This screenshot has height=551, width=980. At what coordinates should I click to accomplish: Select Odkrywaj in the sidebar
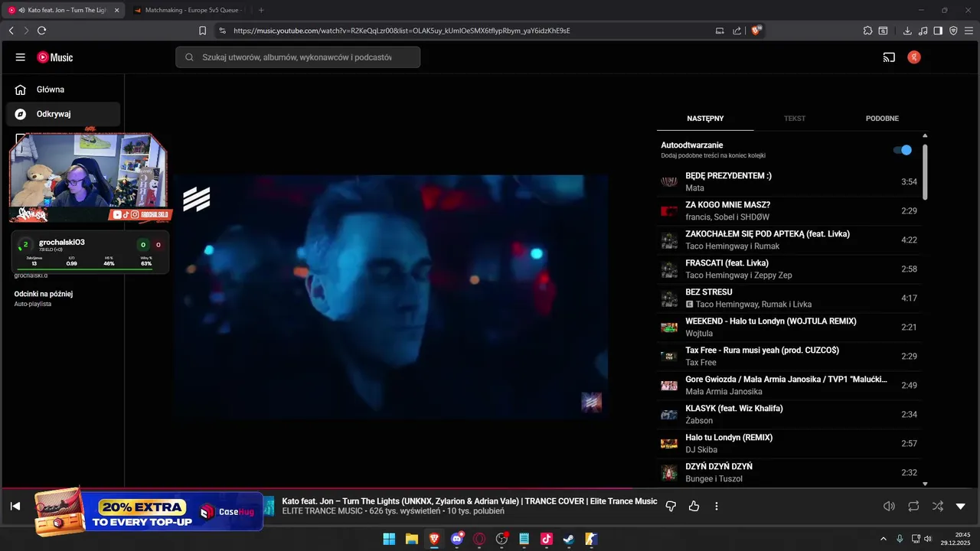[63, 114]
